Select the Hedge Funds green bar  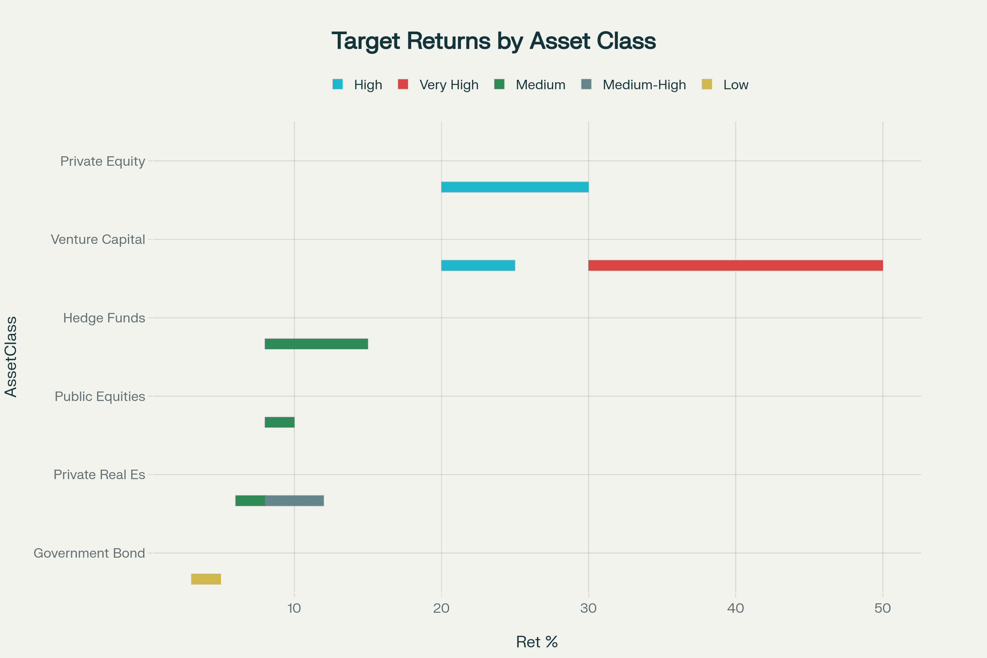point(316,344)
